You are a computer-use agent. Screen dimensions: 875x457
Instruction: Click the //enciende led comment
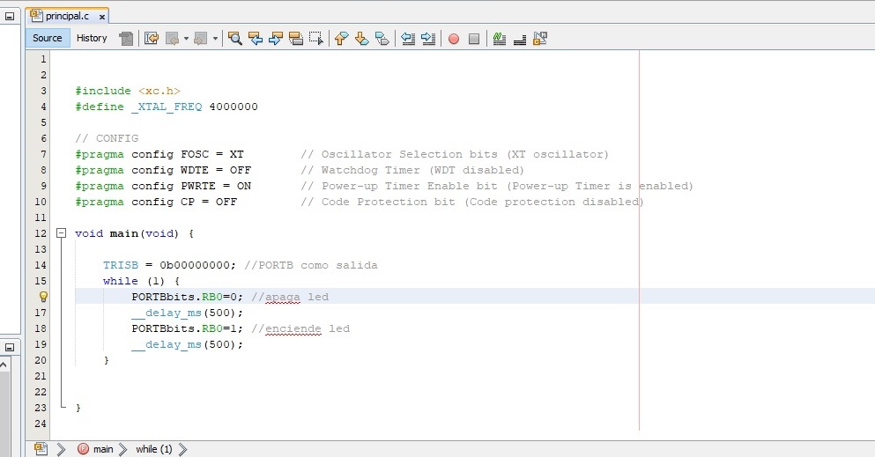300,328
